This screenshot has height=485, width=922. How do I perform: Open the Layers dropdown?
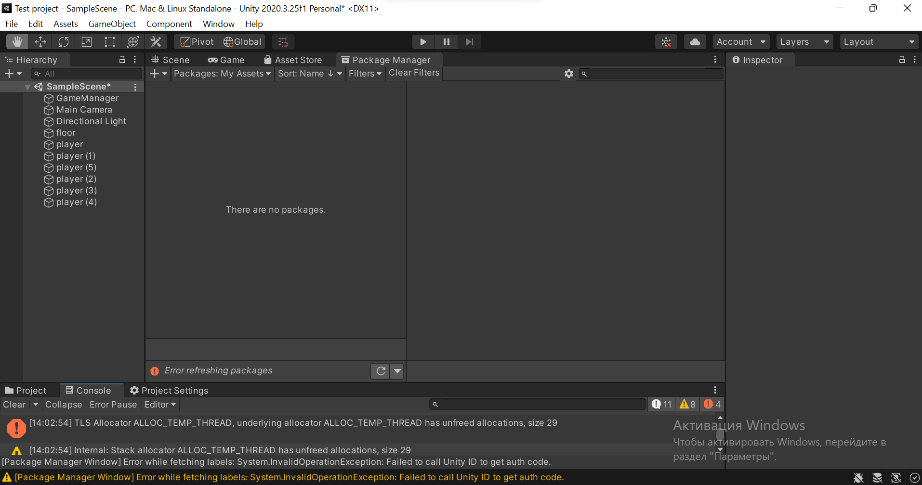[804, 42]
